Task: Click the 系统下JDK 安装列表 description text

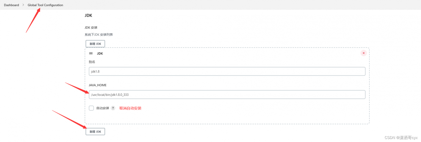Action: (x=99, y=34)
